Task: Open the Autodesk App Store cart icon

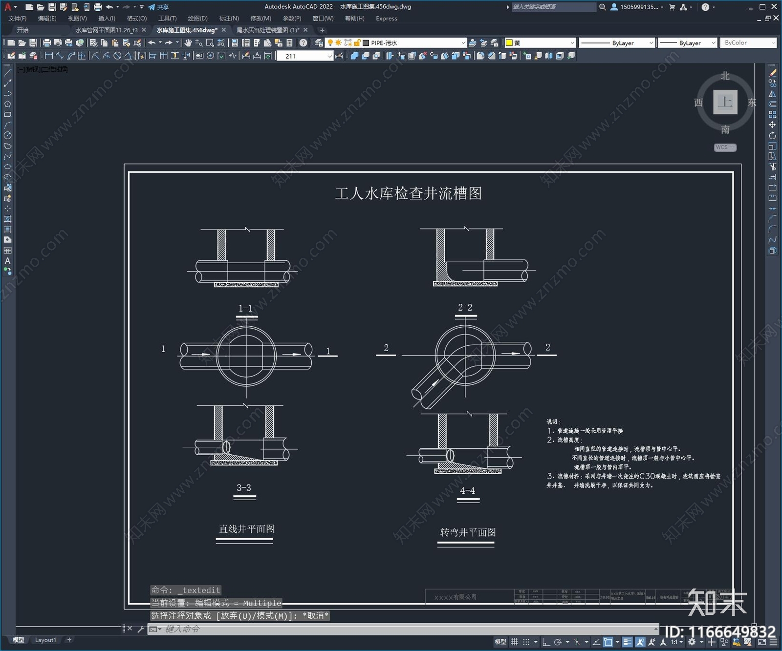Action: point(672,7)
